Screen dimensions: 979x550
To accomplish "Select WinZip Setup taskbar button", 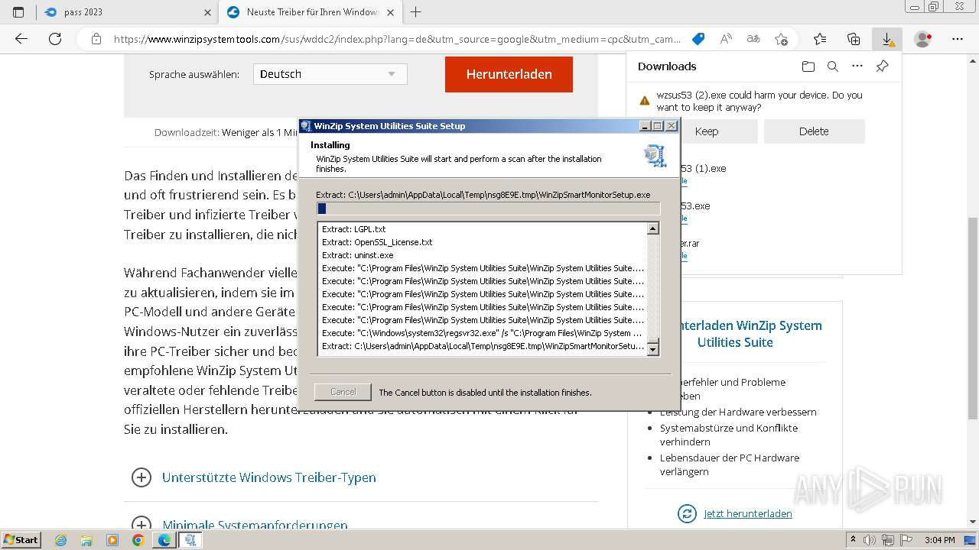I will click(x=190, y=540).
